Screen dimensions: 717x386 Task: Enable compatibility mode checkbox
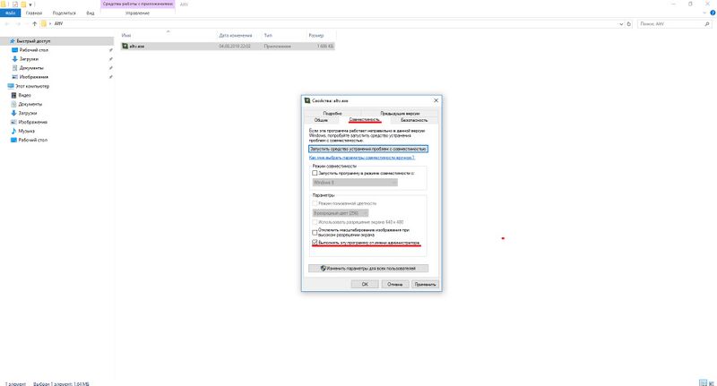coord(315,173)
